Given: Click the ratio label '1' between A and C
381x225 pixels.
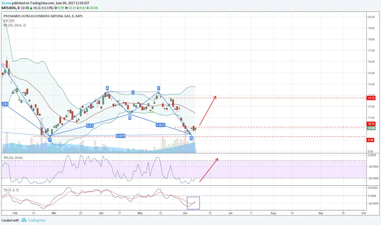Looking at the screenshot, I should [133, 92].
